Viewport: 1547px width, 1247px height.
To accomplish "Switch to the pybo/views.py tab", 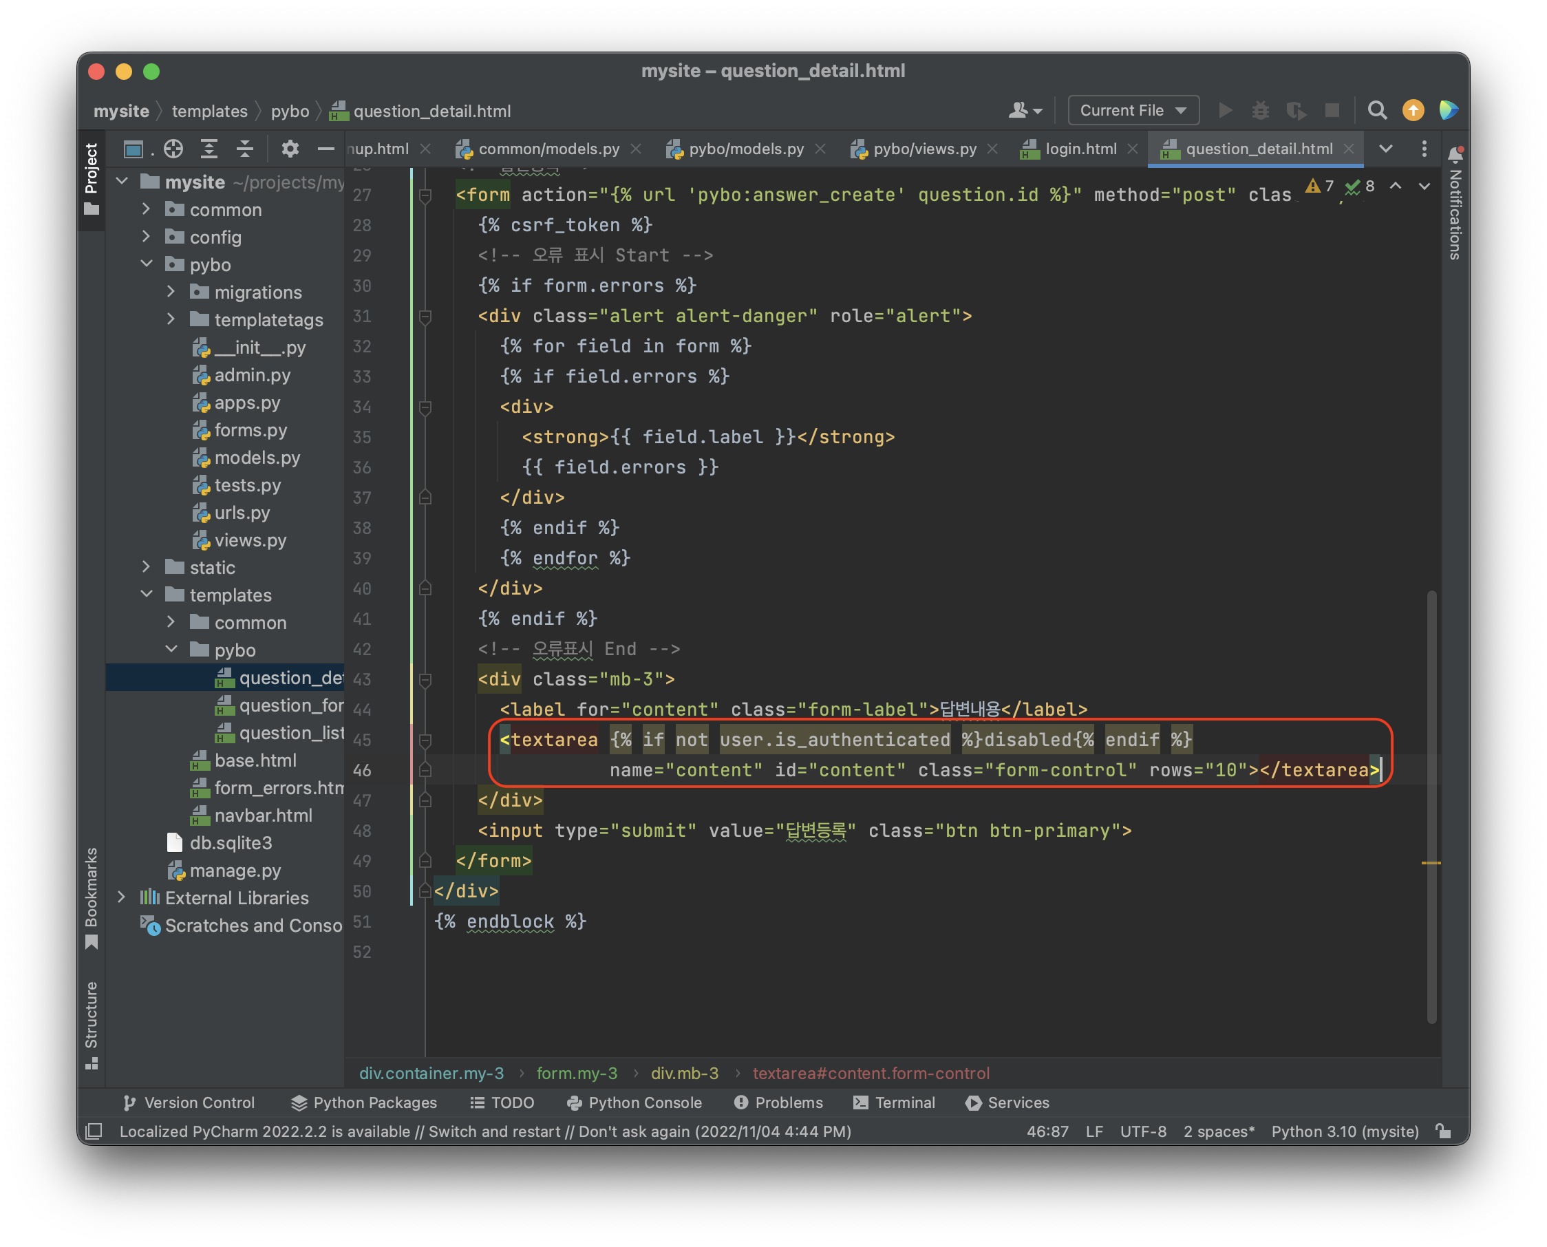I will pyautogui.click(x=924, y=149).
